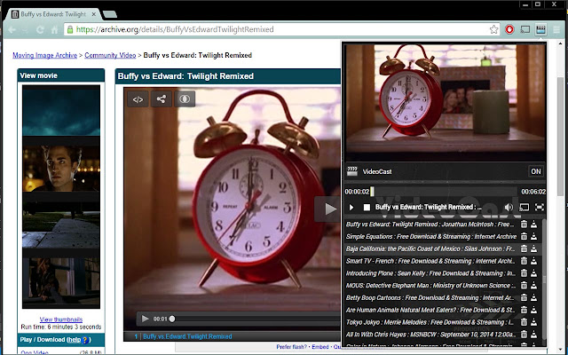The height and width of the screenshot is (355, 568).
Task: Delete the Smart TV - French entry
Action: [524, 261]
